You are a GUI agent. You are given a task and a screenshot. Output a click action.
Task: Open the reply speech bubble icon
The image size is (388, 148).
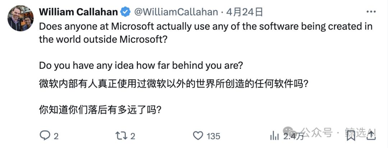pyautogui.click(x=45, y=136)
